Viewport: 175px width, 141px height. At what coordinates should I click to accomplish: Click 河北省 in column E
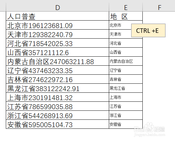115,43
